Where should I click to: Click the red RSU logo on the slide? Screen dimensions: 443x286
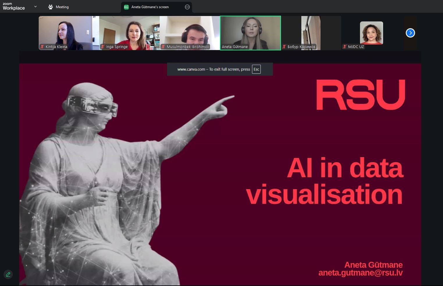pos(360,95)
